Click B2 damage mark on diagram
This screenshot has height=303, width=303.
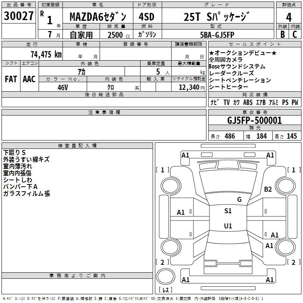coord(268,189)
